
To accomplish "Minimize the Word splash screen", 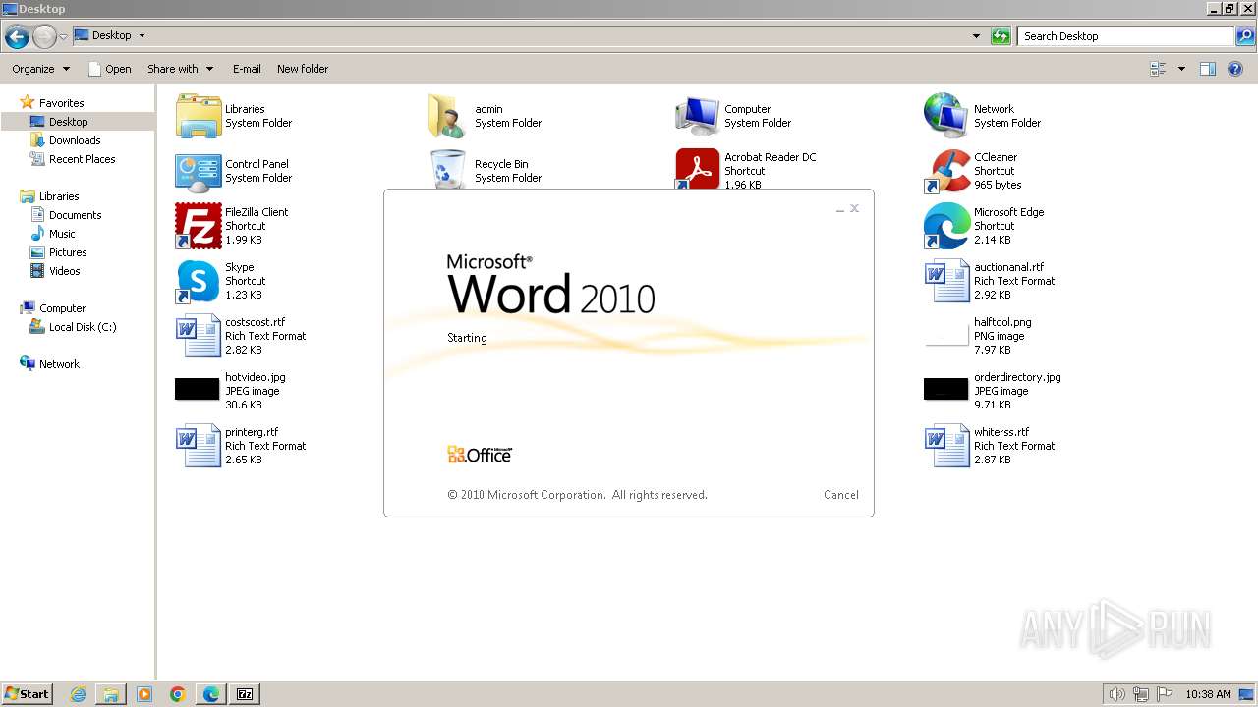I will [840, 209].
